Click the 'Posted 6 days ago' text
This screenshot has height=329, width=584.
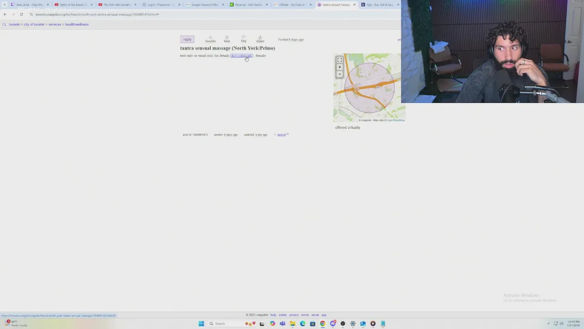(x=291, y=39)
